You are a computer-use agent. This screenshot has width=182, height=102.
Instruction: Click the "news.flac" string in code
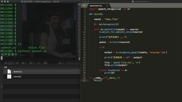pos(111,19)
